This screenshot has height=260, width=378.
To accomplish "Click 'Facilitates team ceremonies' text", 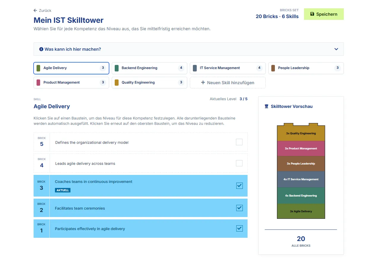I will 80,208.
